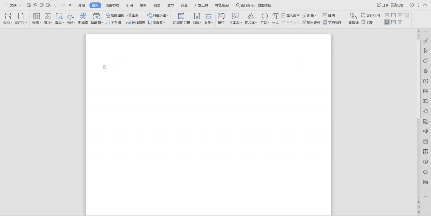Open the 截屏 screenshot dropdown
The image size is (431, 216).
click(x=59, y=19)
